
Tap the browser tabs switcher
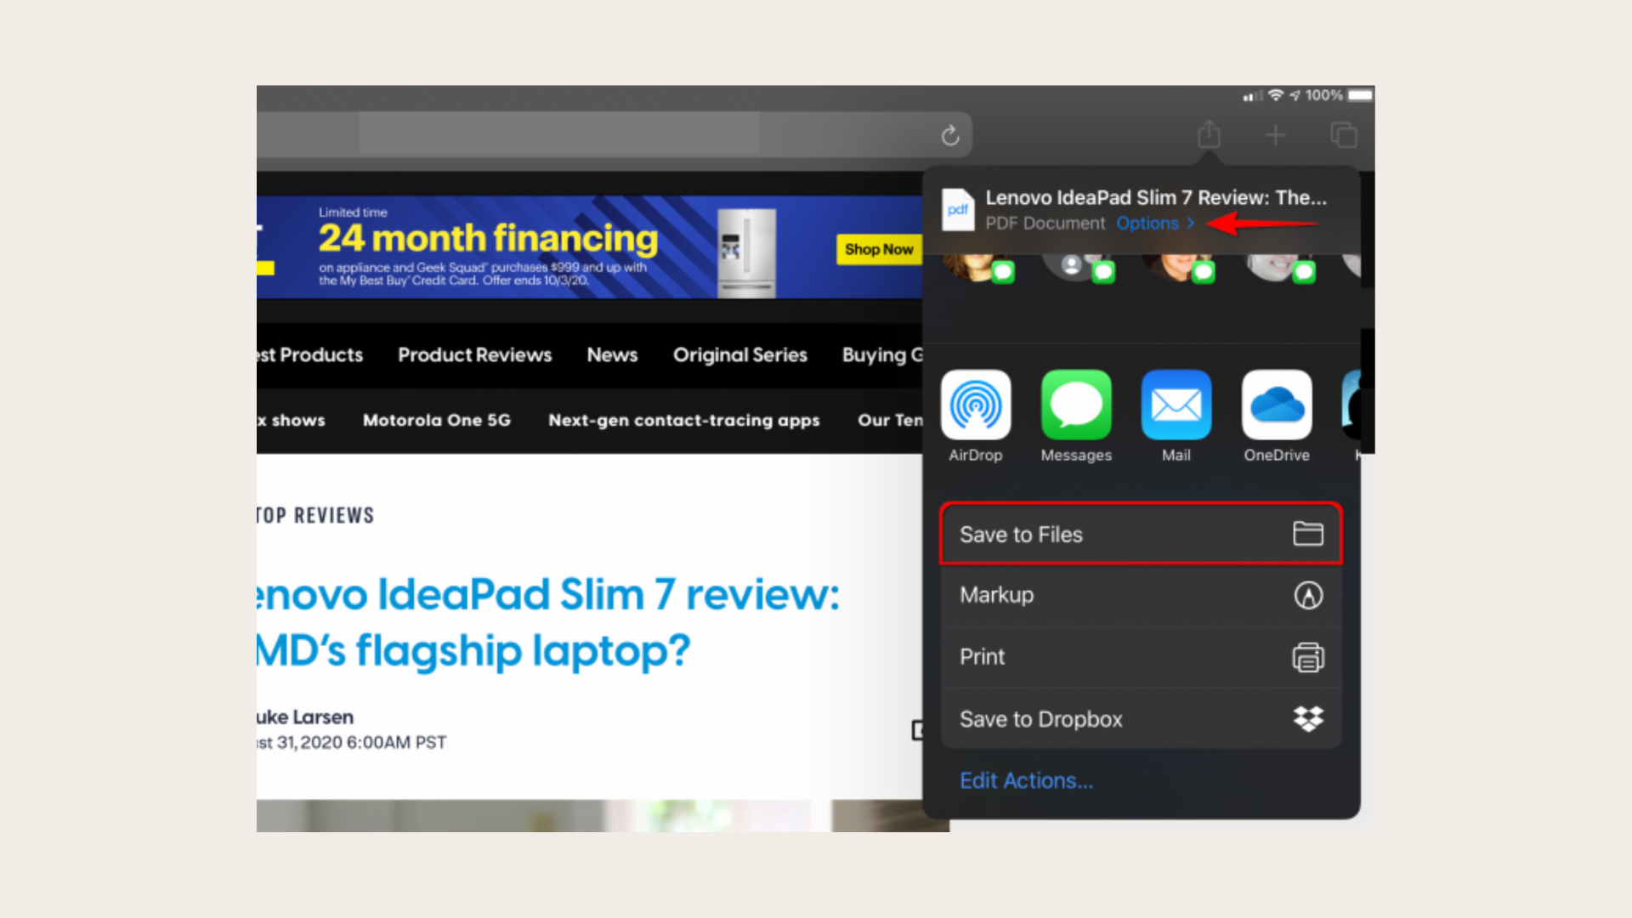coord(1345,134)
